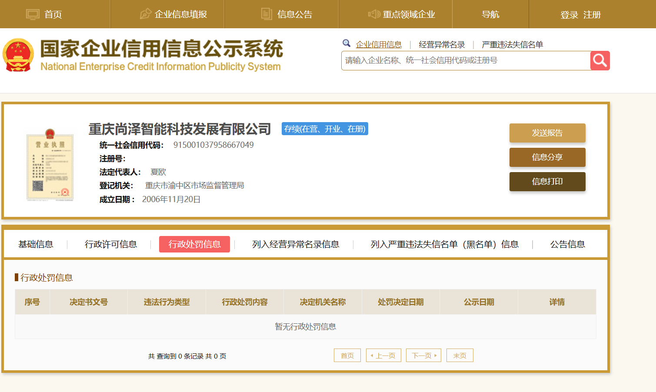Viewport: 656px width, 392px height.
Task: Click the 决定机关名称 column header
Action: [x=323, y=302]
